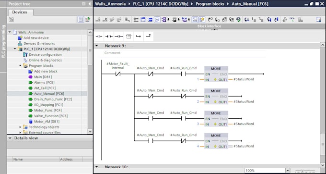This screenshot has height=174, width=326.
Task: Collapse the Program blocks folder
Action: [20, 66]
